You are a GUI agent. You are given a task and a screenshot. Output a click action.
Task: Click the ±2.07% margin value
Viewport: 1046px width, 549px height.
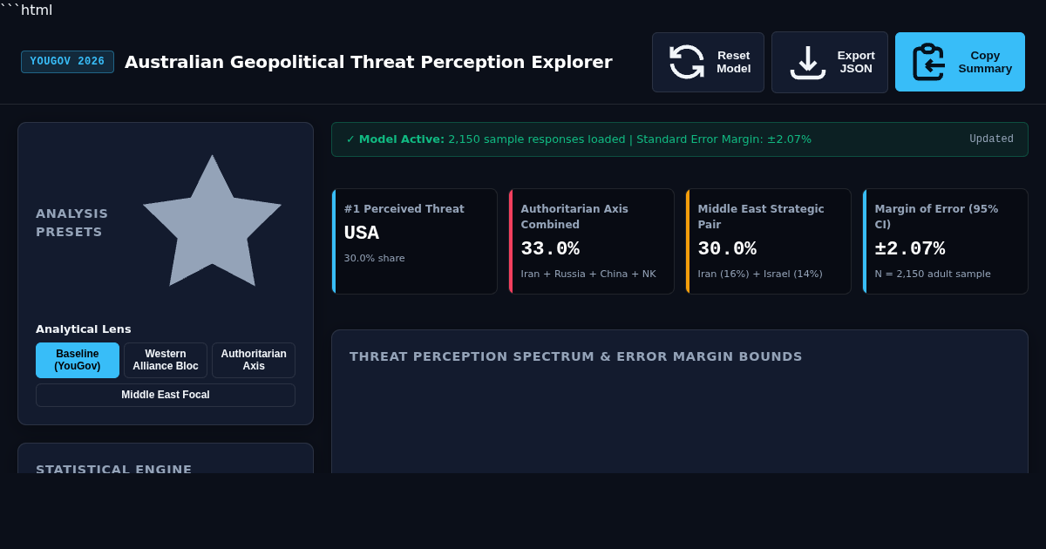point(910,249)
